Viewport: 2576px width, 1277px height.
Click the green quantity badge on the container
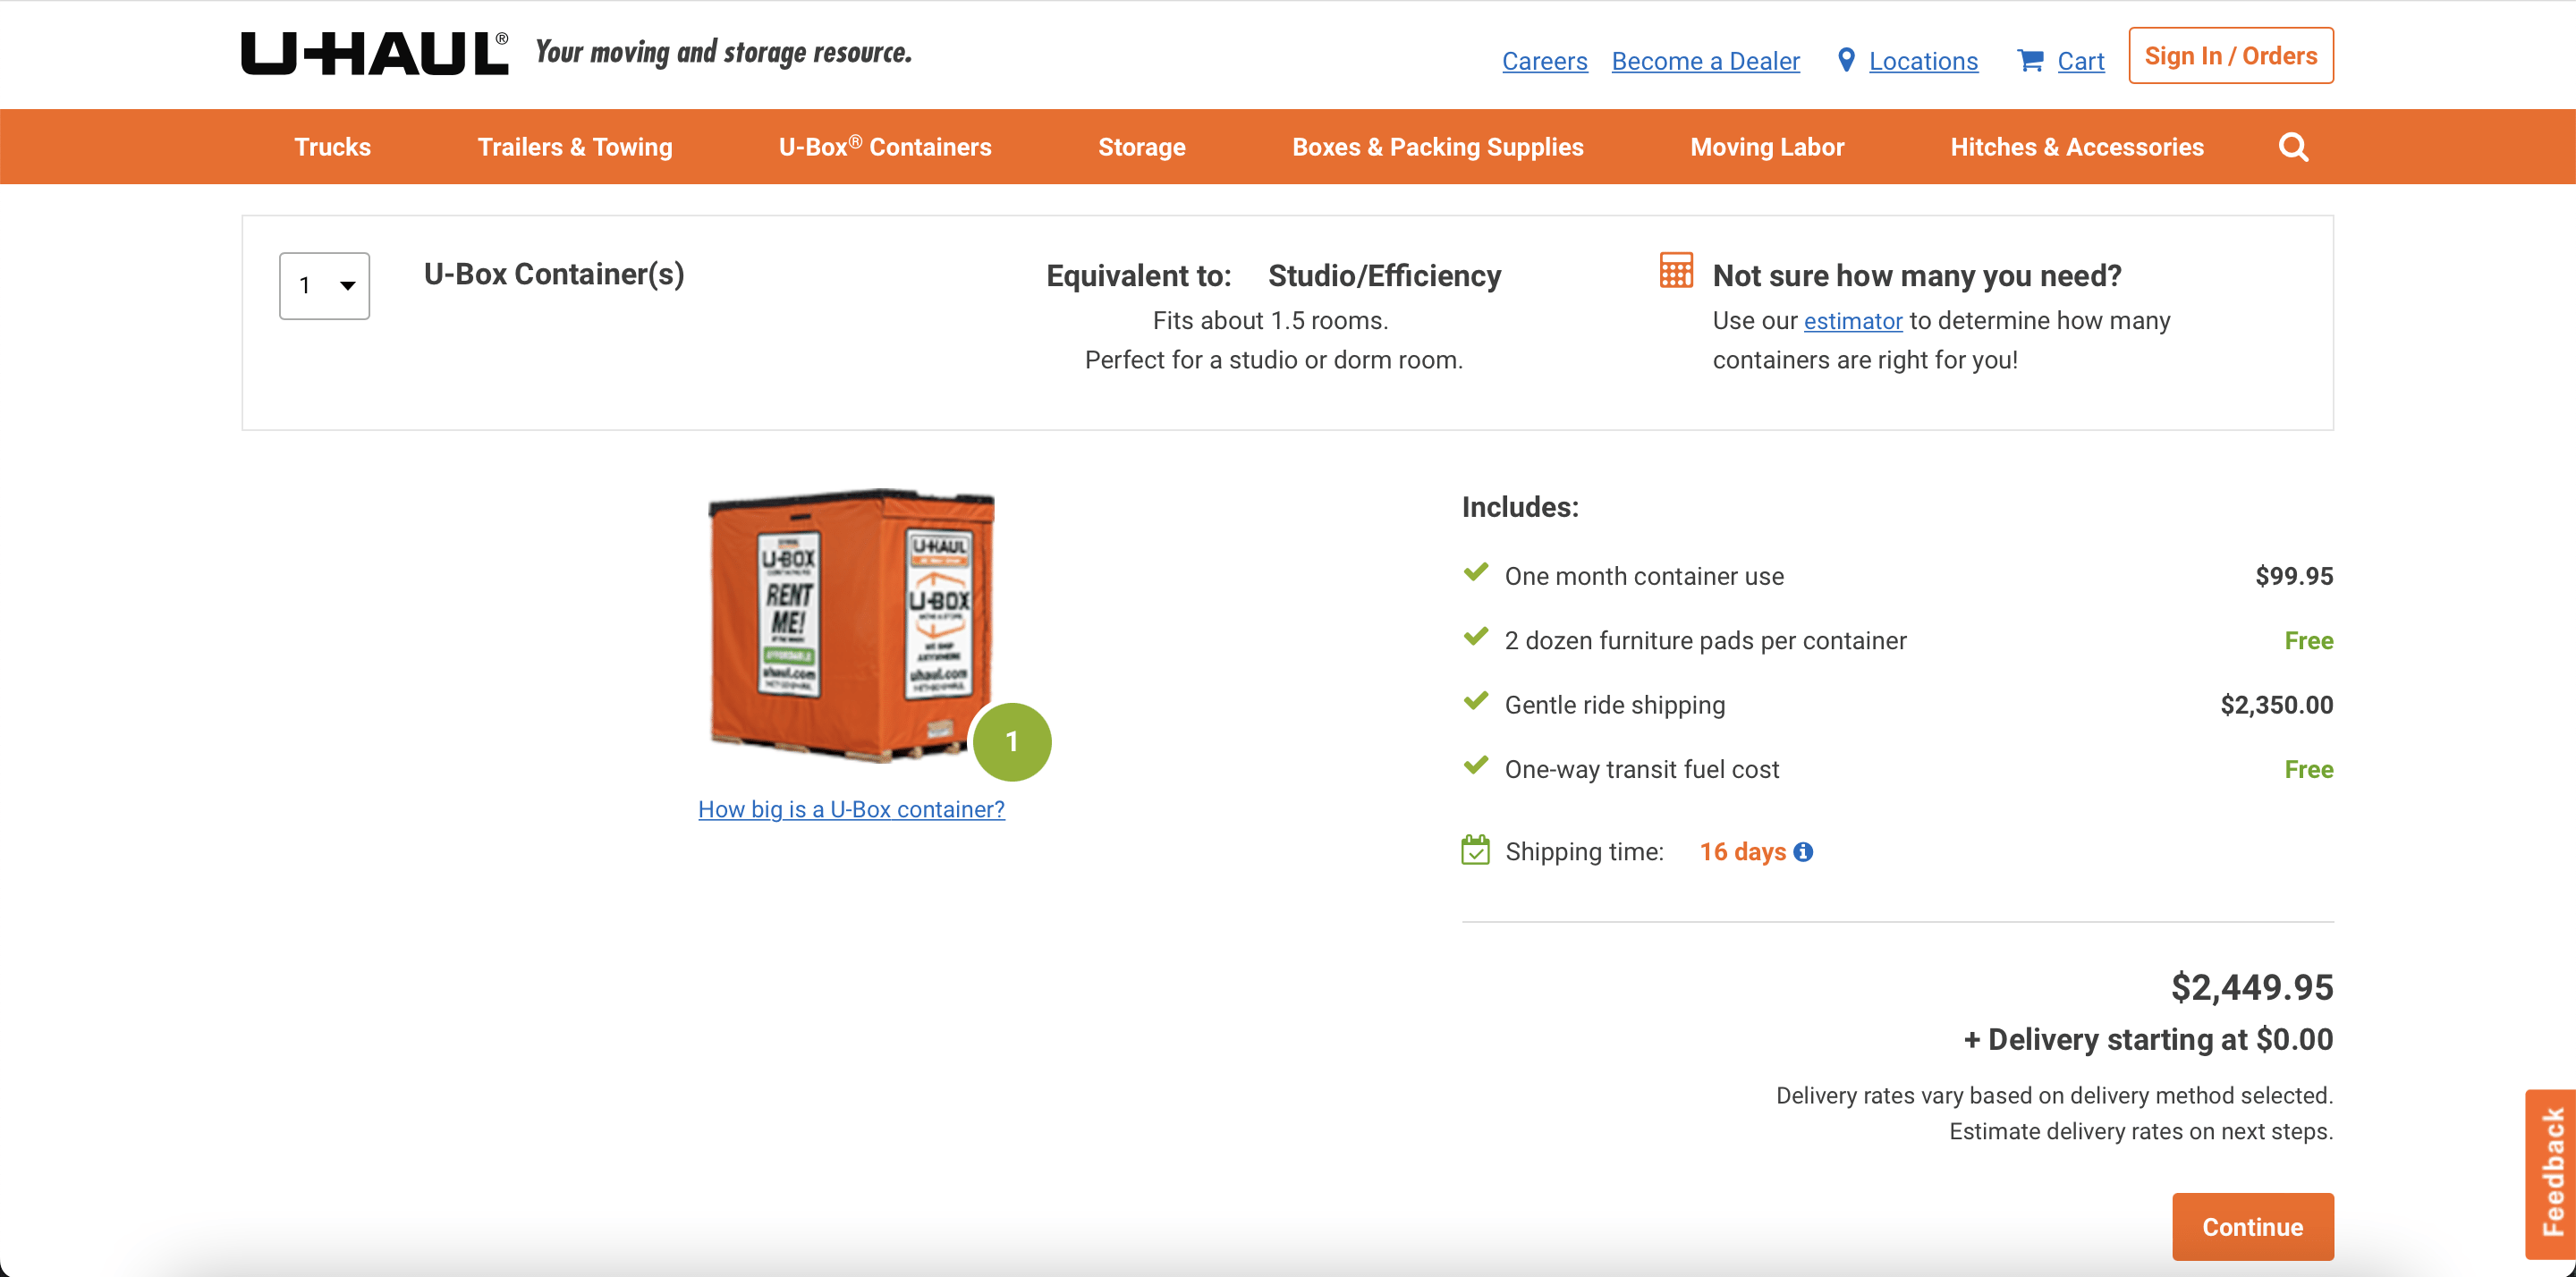[1011, 741]
